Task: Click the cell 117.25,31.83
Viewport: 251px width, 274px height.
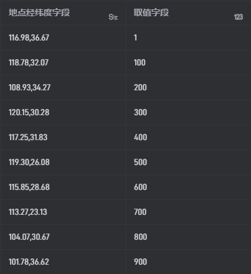Action: pyautogui.click(x=64, y=137)
